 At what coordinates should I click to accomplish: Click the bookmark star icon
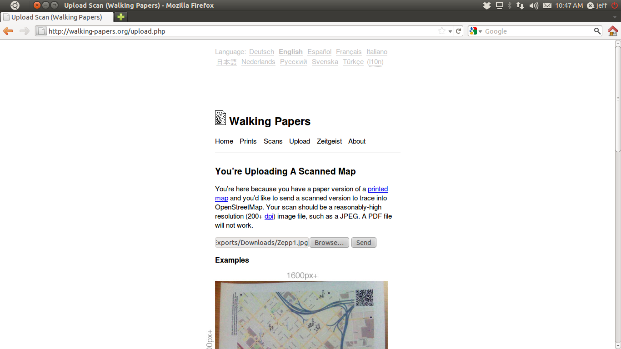pos(441,31)
